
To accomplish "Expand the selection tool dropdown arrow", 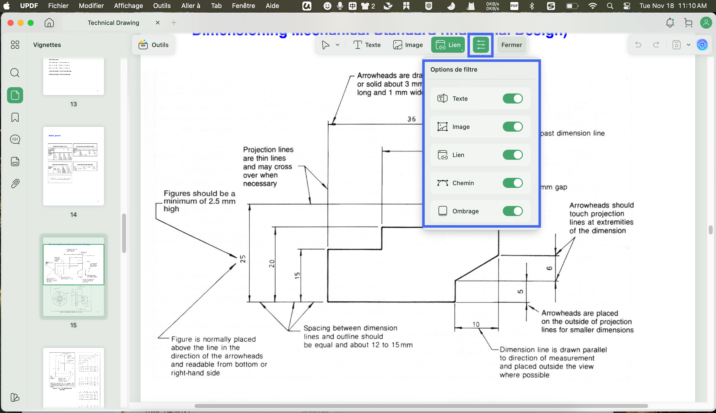I will click(x=338, y=45).
